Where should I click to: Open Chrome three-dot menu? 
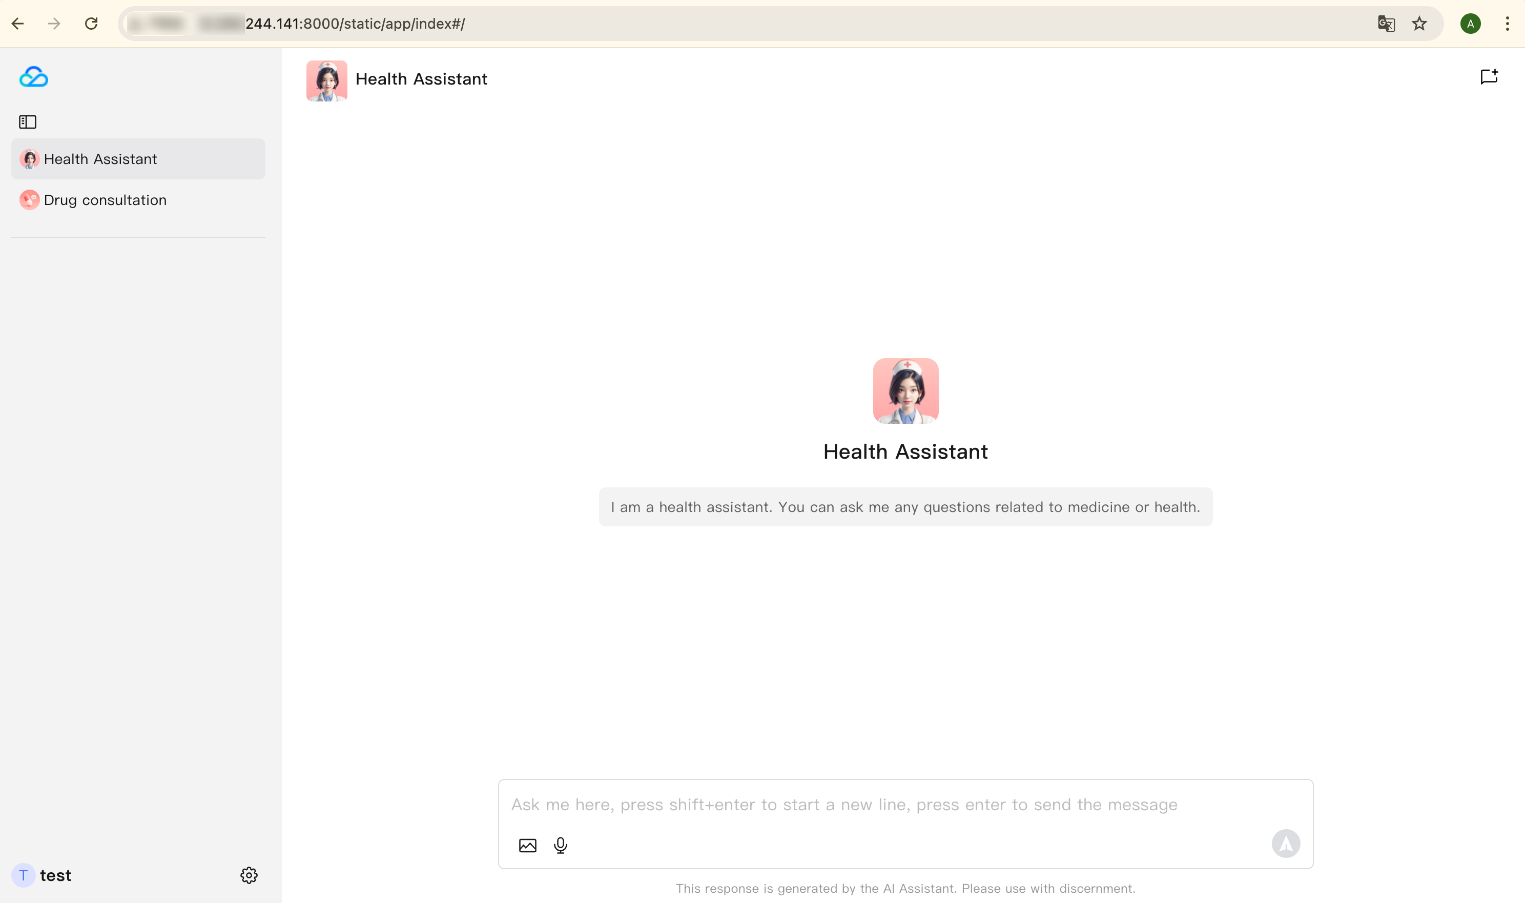pos(1507,24)
